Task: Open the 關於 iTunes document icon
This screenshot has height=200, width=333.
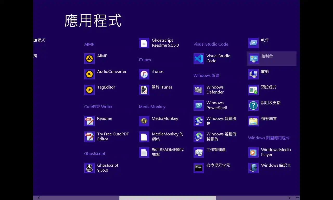Action: [x=144, y=90]
